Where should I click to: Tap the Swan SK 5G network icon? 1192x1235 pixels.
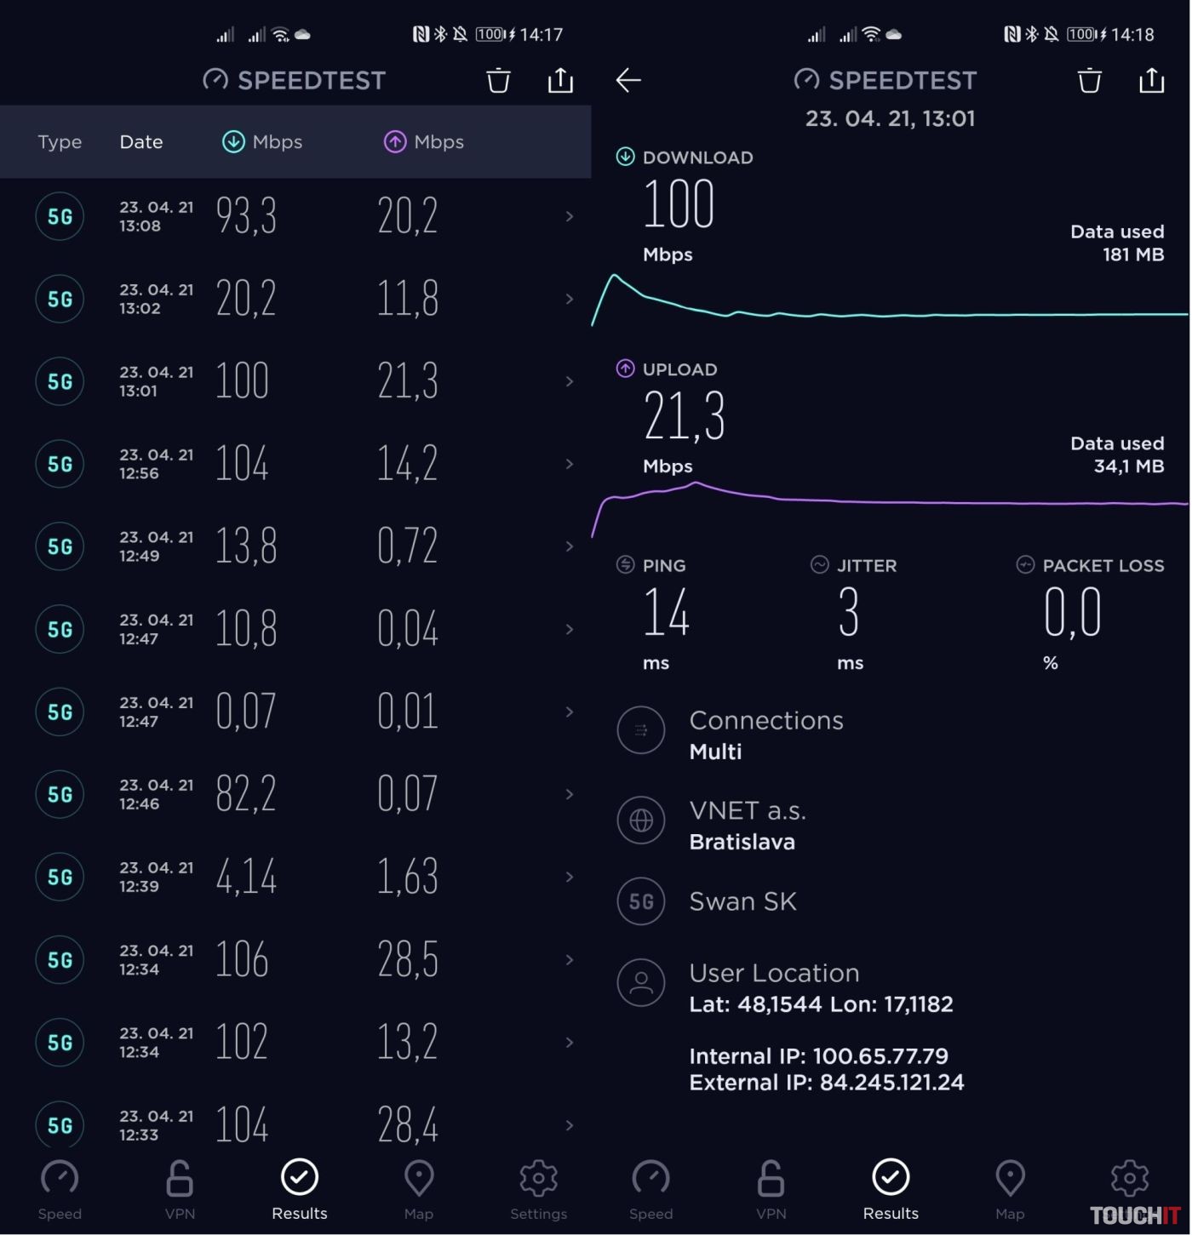click(641, 901)
